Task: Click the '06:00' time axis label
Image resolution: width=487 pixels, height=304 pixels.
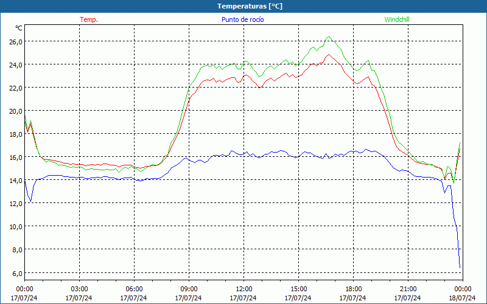Action: pos(134,289)
